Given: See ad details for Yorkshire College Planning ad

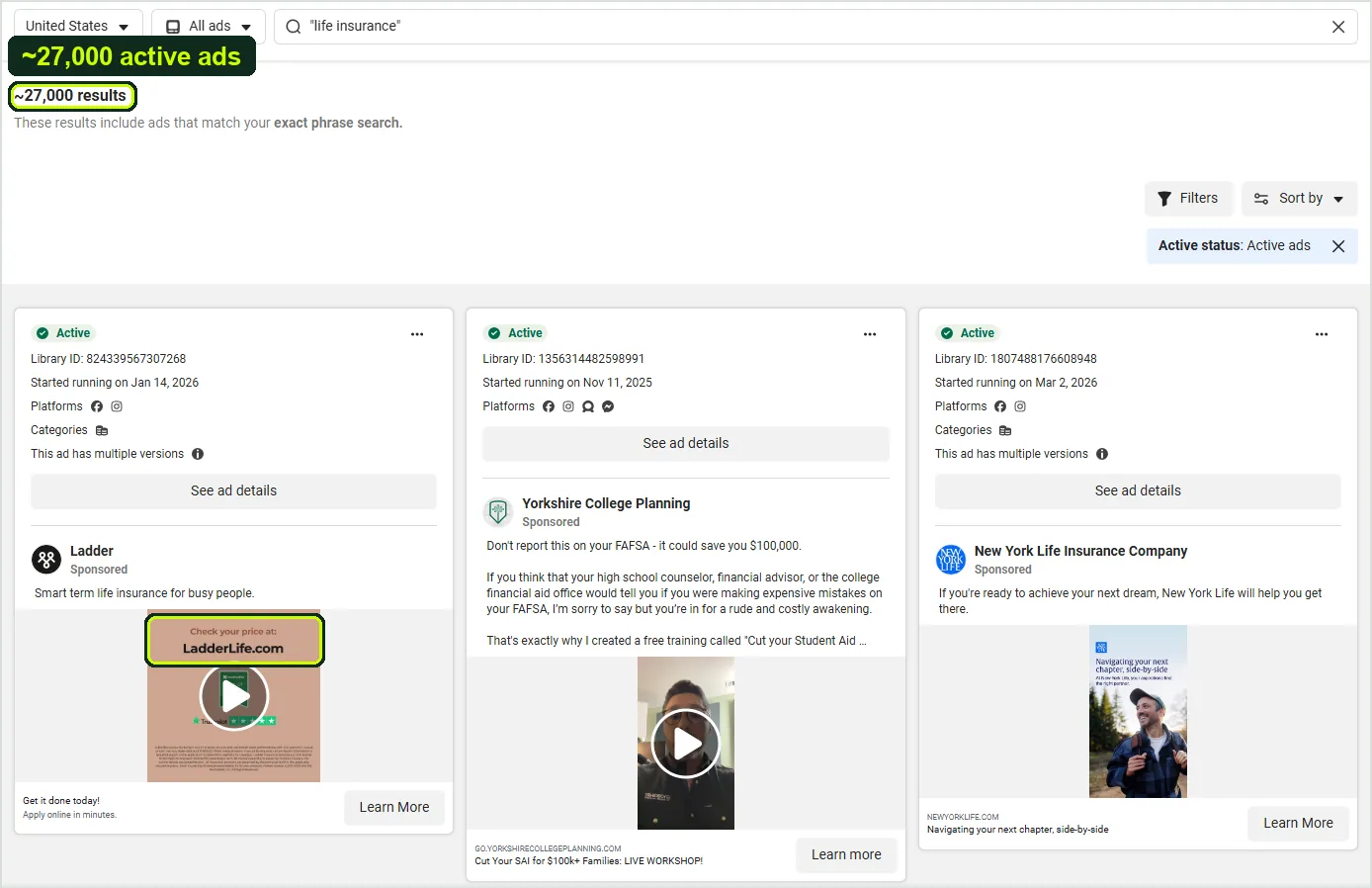Looking at the screenshot, I should (x=686, y=443).
